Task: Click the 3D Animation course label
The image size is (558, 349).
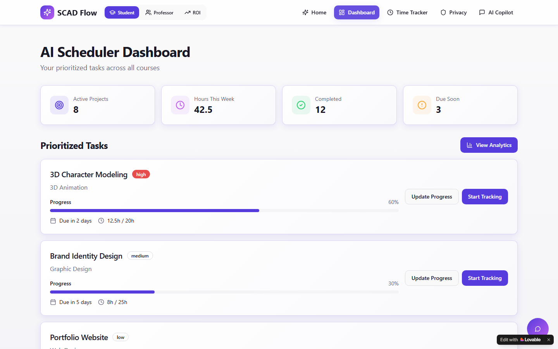Action: (x=69, y=188)
